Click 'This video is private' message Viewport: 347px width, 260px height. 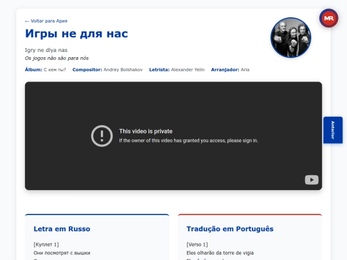pyautogui.click(x=146, y=132)
